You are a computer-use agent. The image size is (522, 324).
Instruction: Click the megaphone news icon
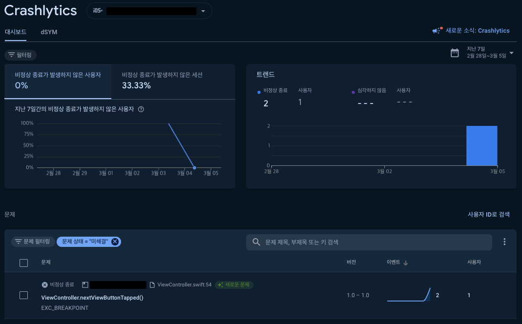pos(437,30)
